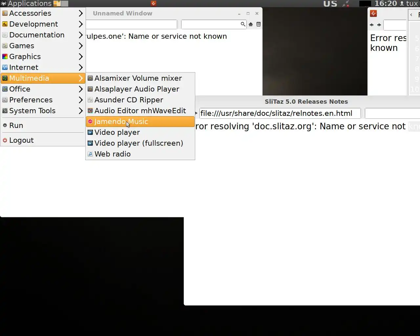The height and width of the screenshot is (336, 420).
Task: Expand the System Tools submenu arrow
Action: click(81, 111)
